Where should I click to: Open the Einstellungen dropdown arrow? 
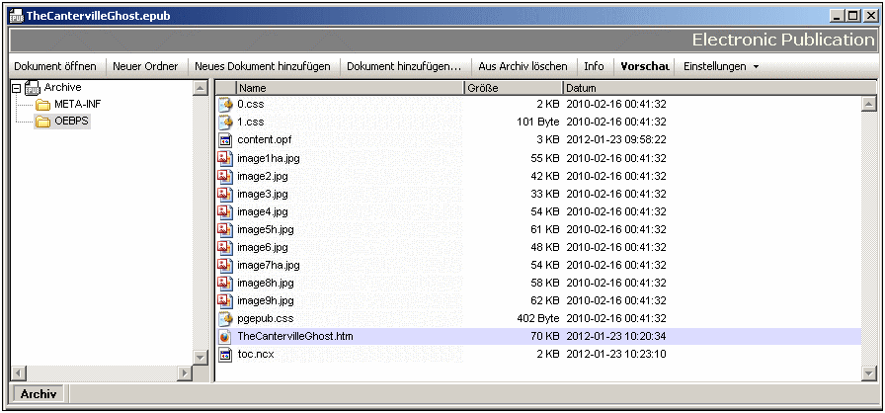click(756, 67)
